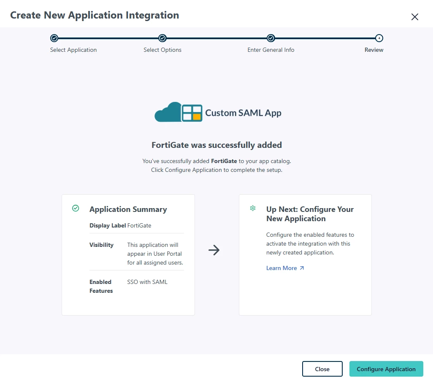Click the 'Application Summary' heading

[128, 209]
